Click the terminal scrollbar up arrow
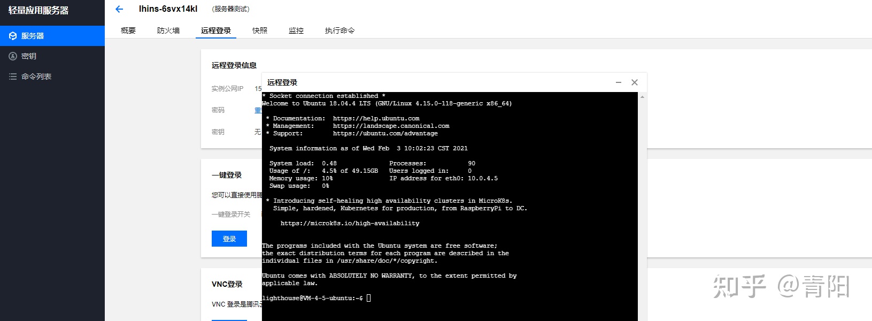The height and width of the screenshot is (321, 872). point(642,97)
